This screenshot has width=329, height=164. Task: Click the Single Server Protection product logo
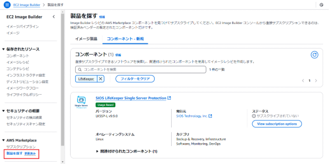pyautogui.click(x=81, y=102)
